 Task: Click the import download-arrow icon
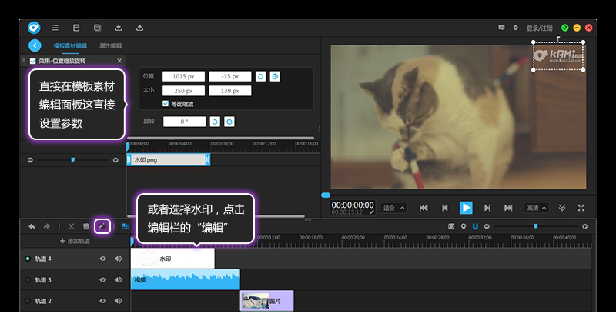tap(119, 28)
